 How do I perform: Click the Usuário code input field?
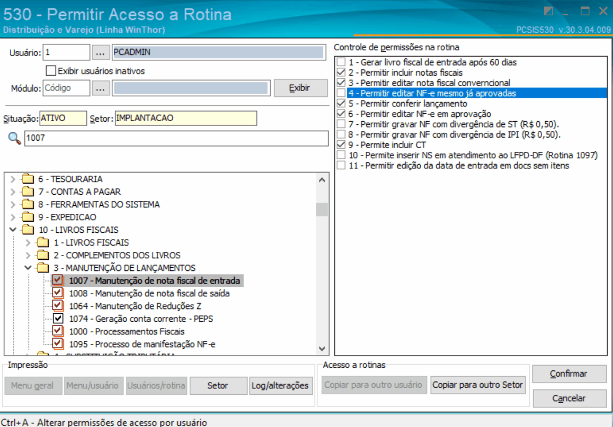pyautogui.click(x=66, y=52)
